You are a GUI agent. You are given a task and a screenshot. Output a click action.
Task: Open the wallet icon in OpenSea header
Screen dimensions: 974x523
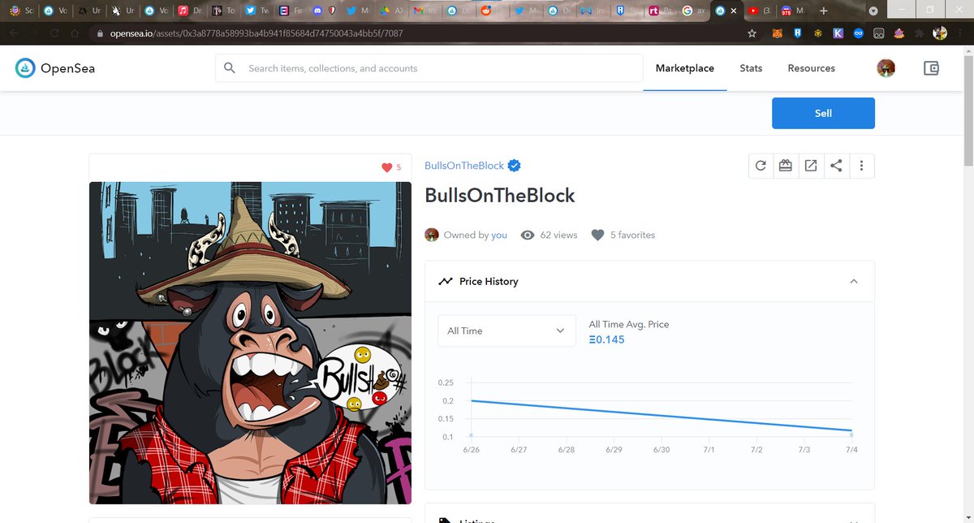[x=932, y=68]
